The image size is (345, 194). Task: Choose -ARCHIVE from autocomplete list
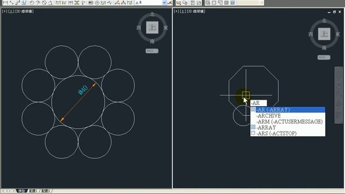288,115
